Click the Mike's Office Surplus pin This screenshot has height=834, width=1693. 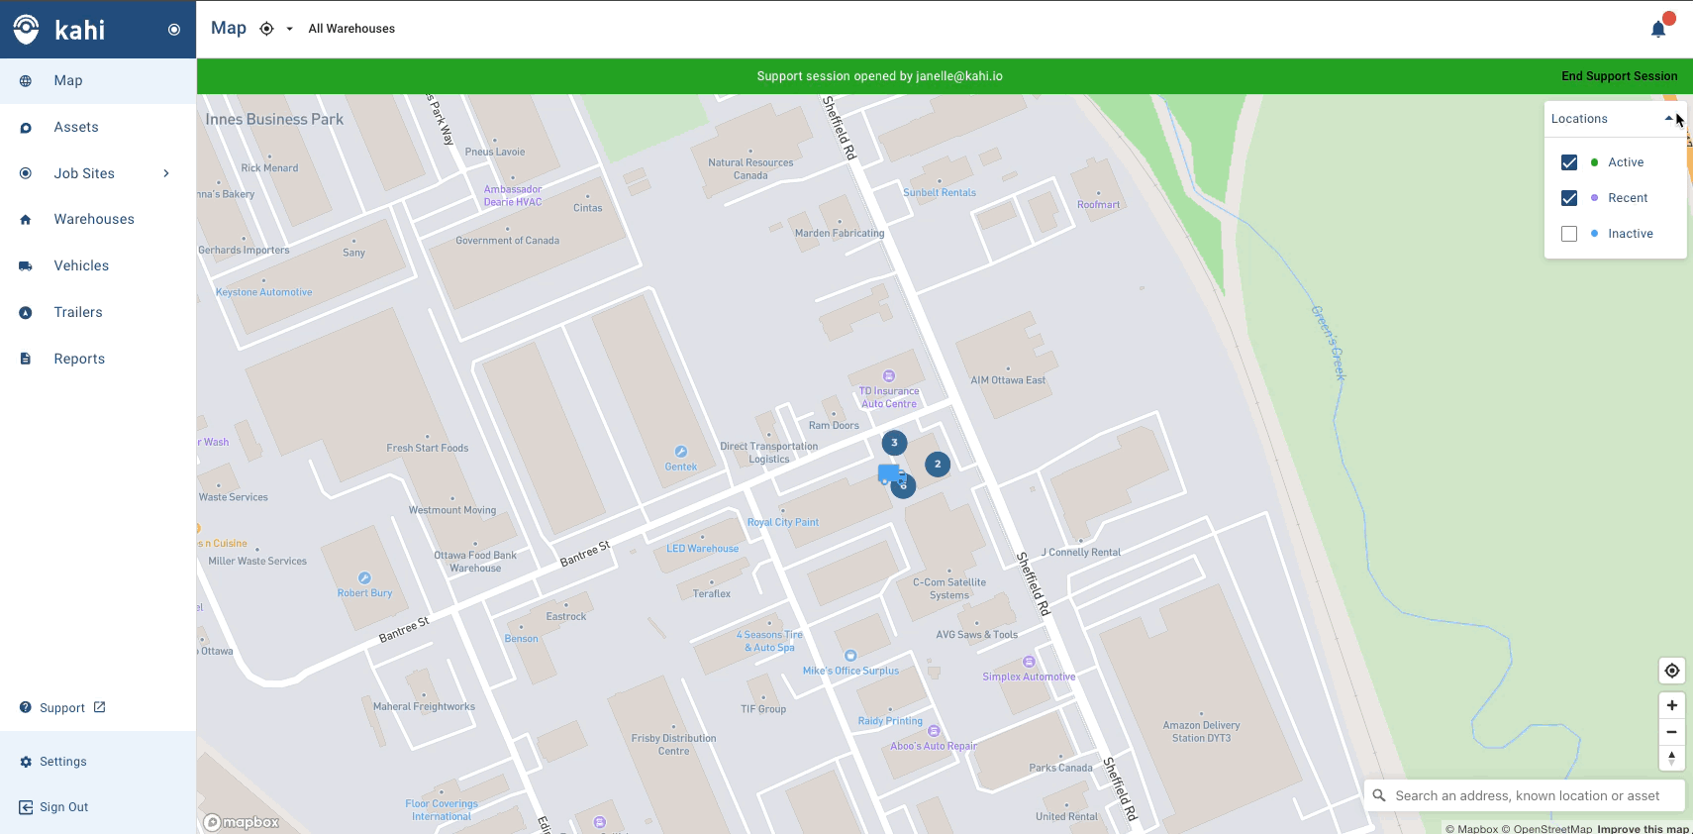click(x=850, y=656)
